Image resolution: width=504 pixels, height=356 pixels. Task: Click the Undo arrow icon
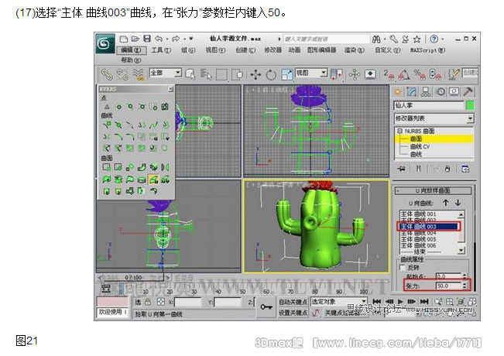coord(159,39)
